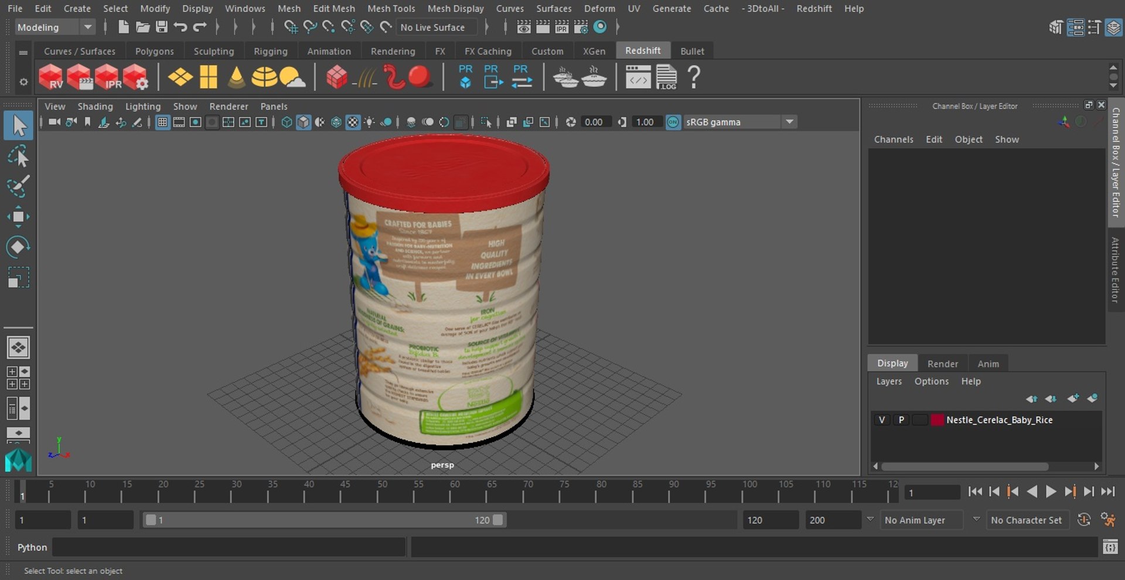Open the Modeling menu set dropdown
The width and height of the screenshot is (1125, 580).
coord(54,27)
